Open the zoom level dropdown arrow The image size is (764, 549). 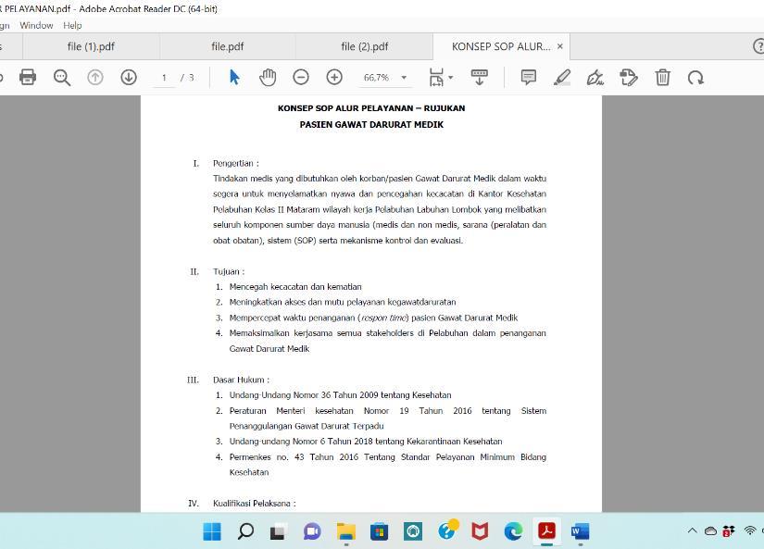(404, 78)
